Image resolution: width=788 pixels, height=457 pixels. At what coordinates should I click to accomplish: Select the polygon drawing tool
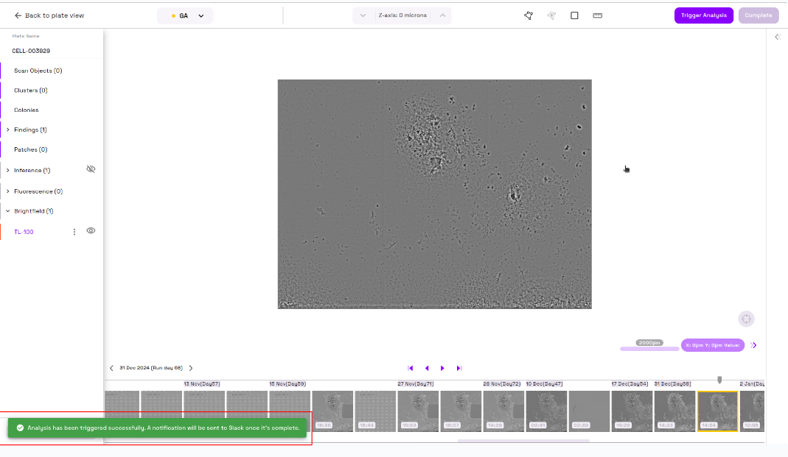[x=529, y=15]
